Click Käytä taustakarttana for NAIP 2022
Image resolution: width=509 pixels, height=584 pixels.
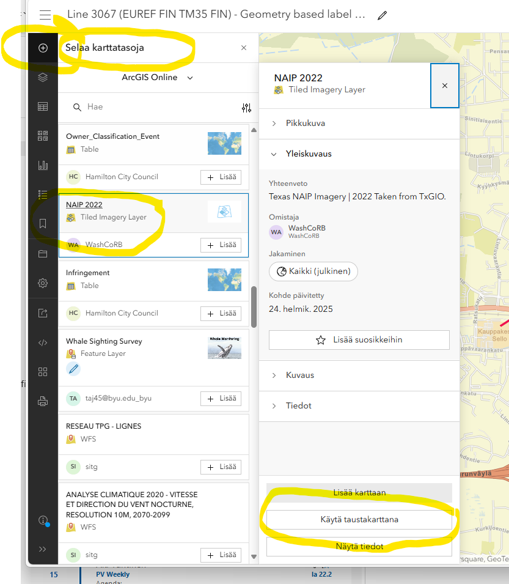pos(359,519)
